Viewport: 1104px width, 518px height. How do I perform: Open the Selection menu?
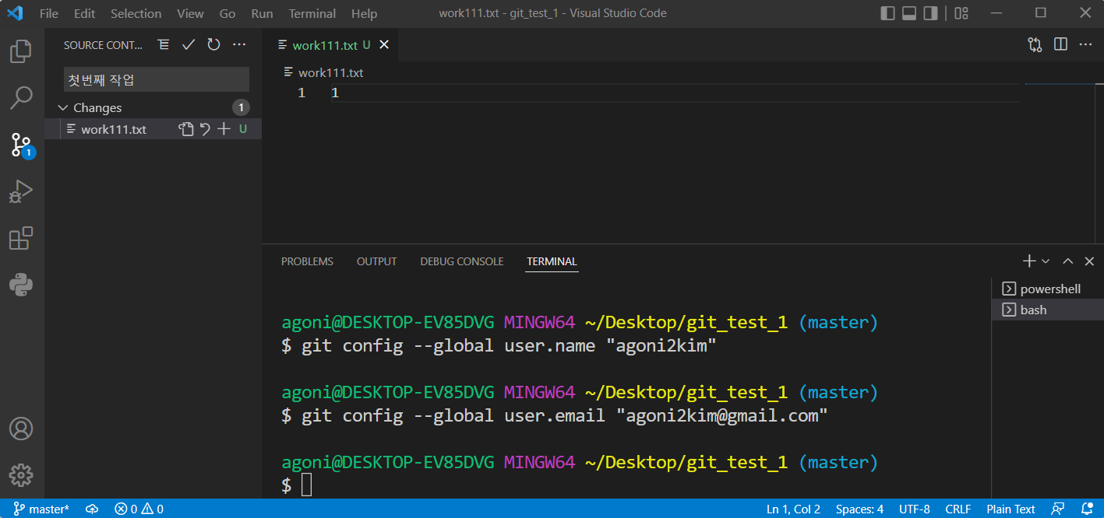[x=136, y=13]
